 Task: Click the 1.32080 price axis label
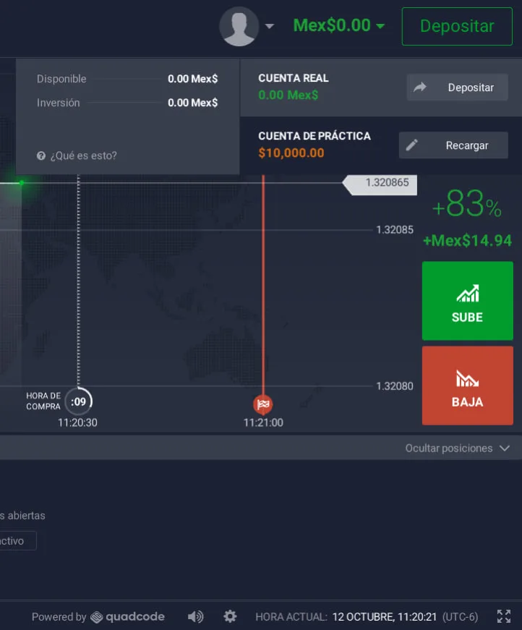point(395,386)
